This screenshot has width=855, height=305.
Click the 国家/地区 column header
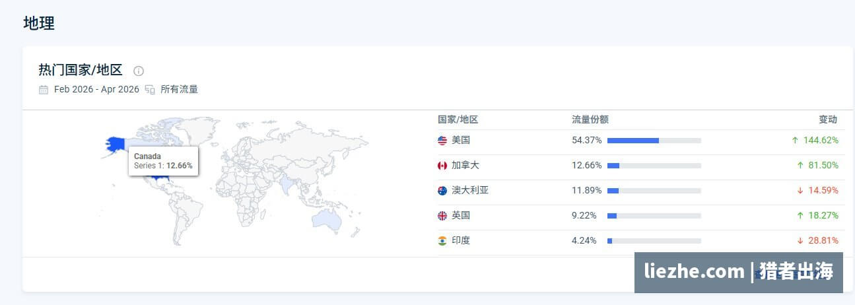(x=458, y=120)
